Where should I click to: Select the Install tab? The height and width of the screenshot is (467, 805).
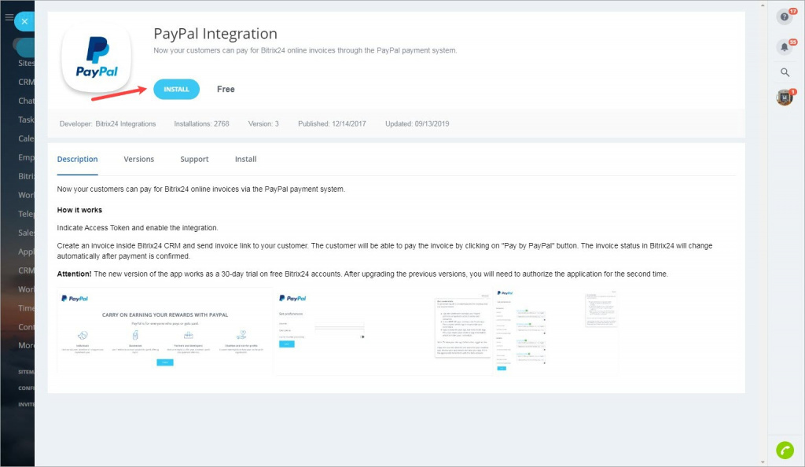click(246, 159)
